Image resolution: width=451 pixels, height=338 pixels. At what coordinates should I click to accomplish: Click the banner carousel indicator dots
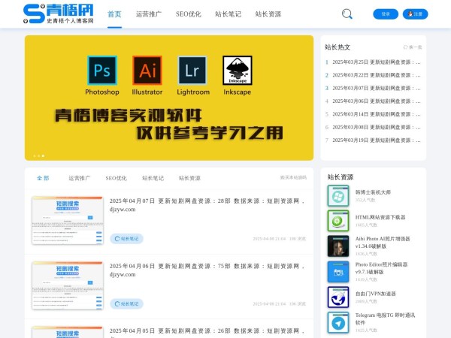click(38, 155)
